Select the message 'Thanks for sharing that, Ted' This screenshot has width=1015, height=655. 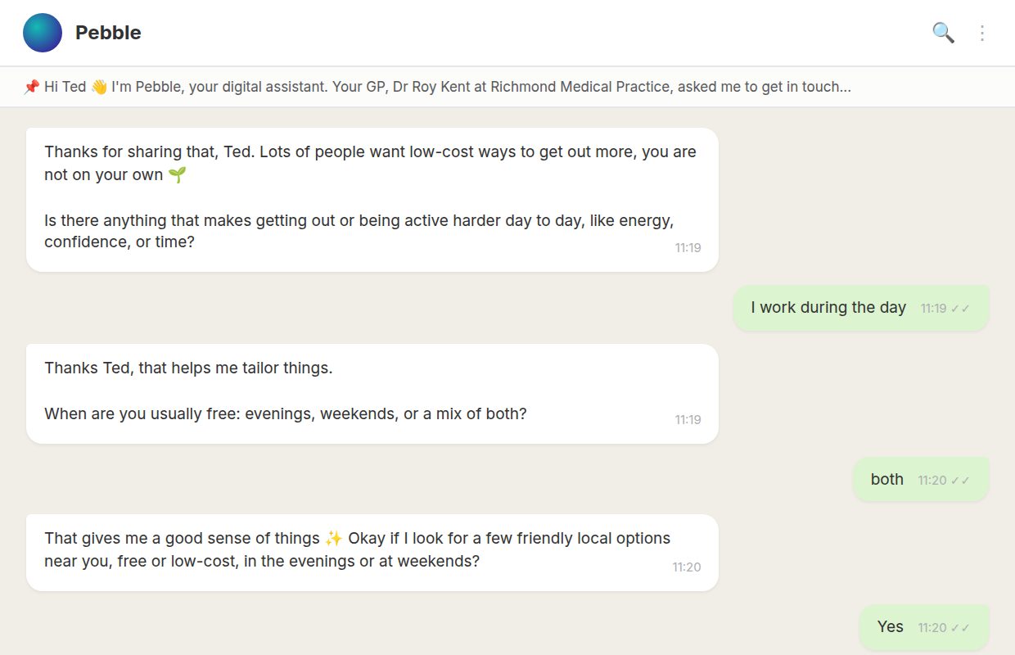point(372,200)
